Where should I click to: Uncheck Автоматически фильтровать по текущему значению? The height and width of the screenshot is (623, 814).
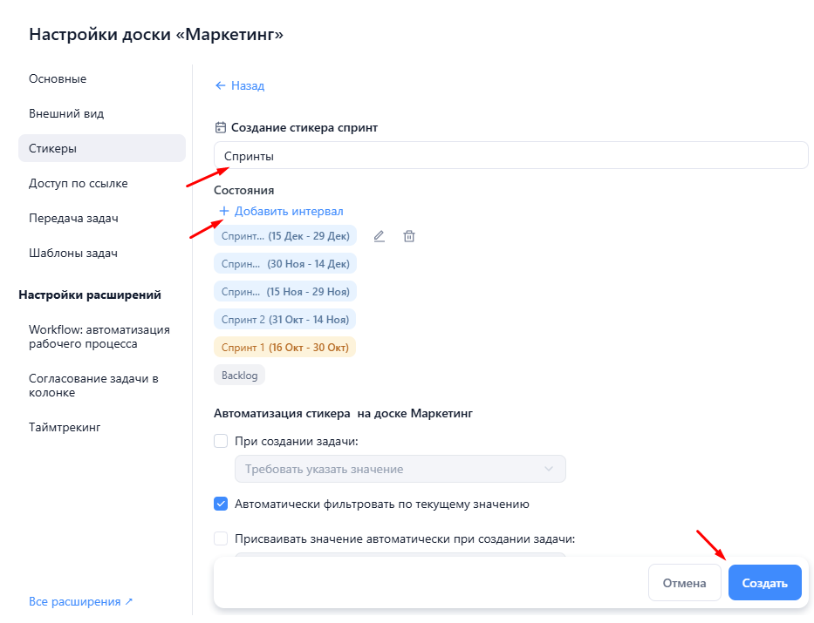tap(221, 504)
